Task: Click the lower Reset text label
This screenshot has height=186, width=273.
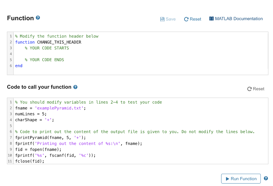Action: pos(258,89)
